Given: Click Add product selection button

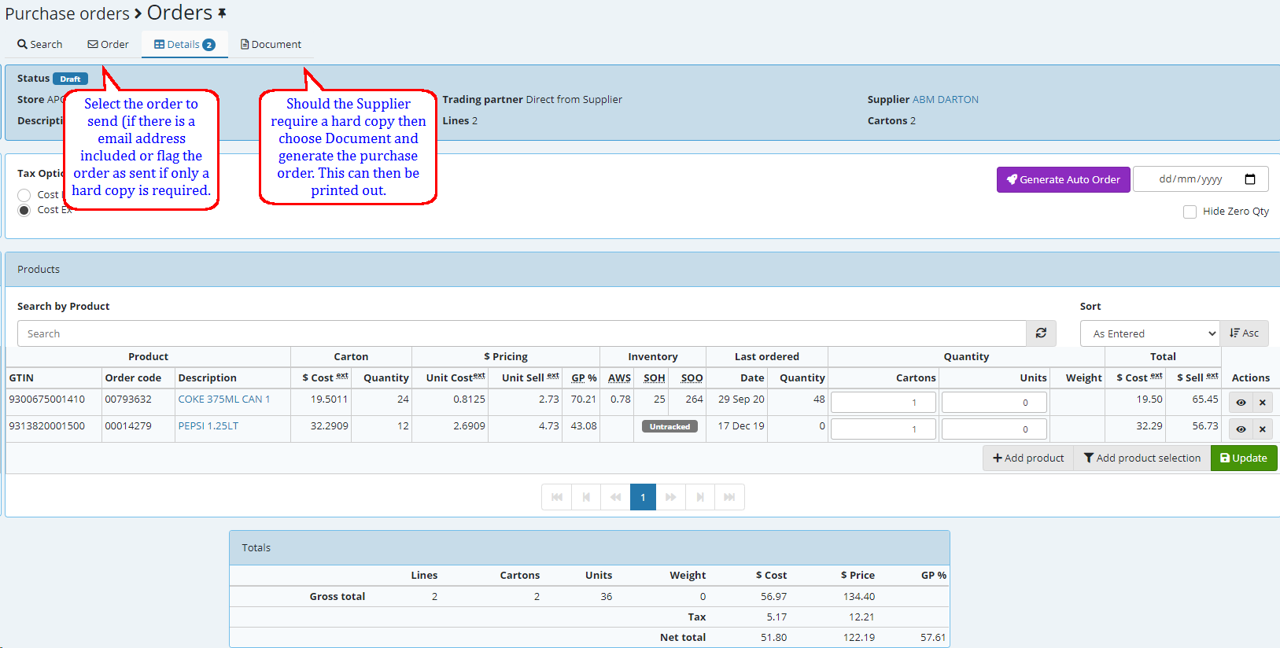Looking at the screenshot, I should [x=1142, y=458].
